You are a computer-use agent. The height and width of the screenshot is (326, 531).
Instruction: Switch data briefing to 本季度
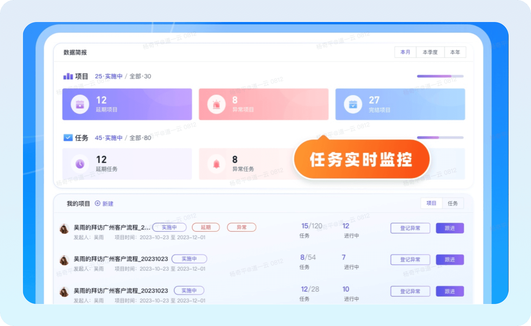coord(430,52)
